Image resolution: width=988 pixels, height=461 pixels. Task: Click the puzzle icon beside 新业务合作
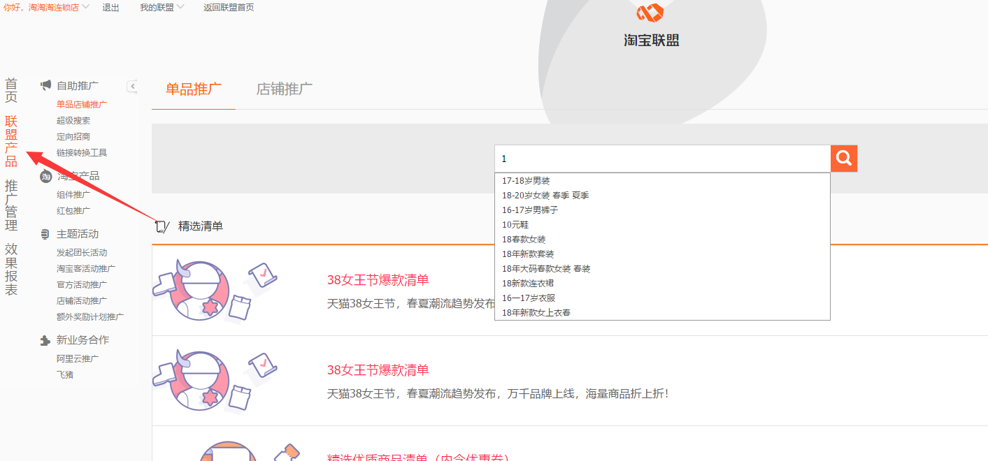45,340
